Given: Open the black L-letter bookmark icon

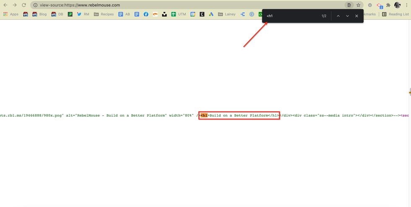Looking at the screenshot, I should (x=202, y=14).
